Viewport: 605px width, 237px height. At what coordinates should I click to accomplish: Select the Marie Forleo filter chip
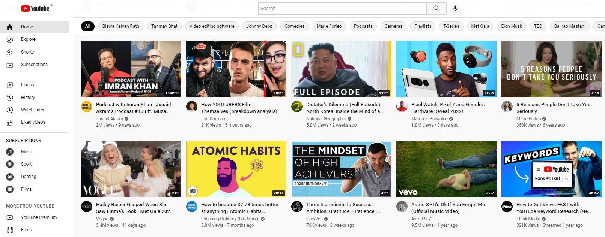point(329,26)
